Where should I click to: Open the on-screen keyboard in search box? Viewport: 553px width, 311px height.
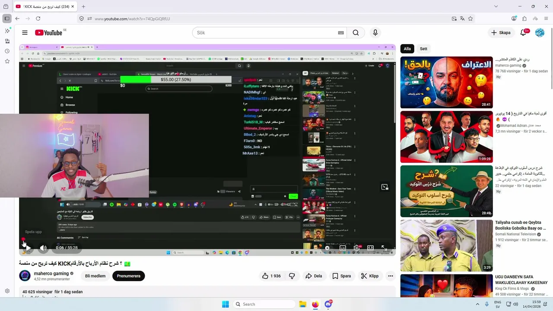click(341, 33)
